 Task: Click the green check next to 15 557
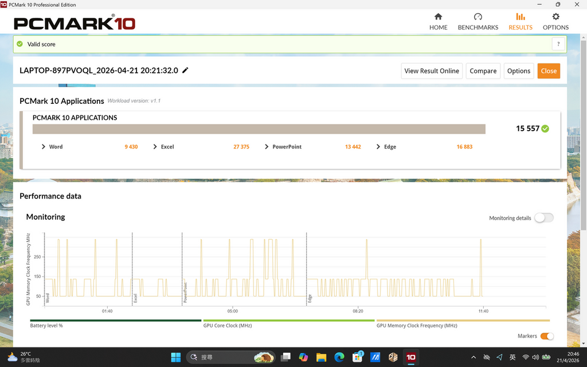[545, 128]
